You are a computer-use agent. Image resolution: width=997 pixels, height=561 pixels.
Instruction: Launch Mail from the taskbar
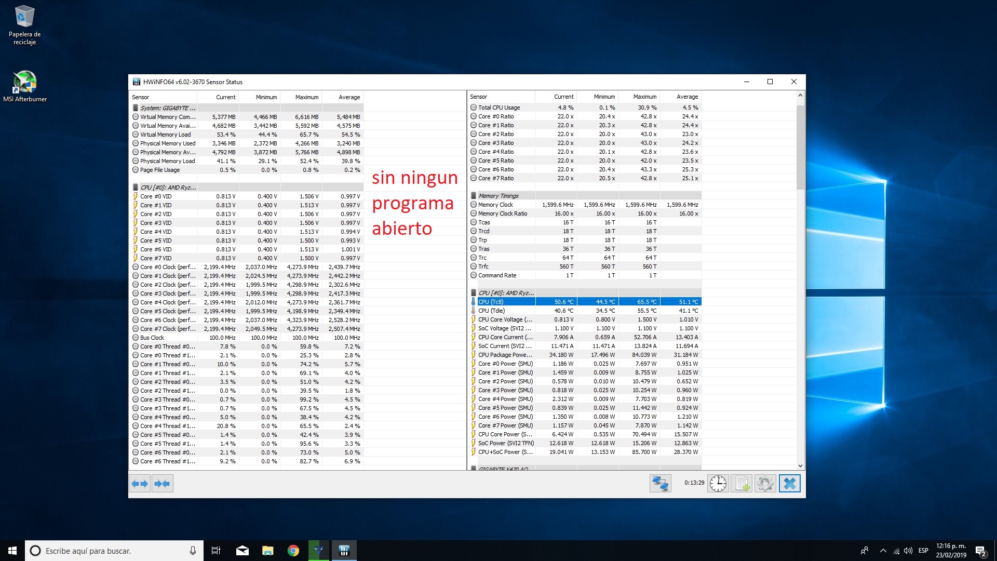click(242, 551)
